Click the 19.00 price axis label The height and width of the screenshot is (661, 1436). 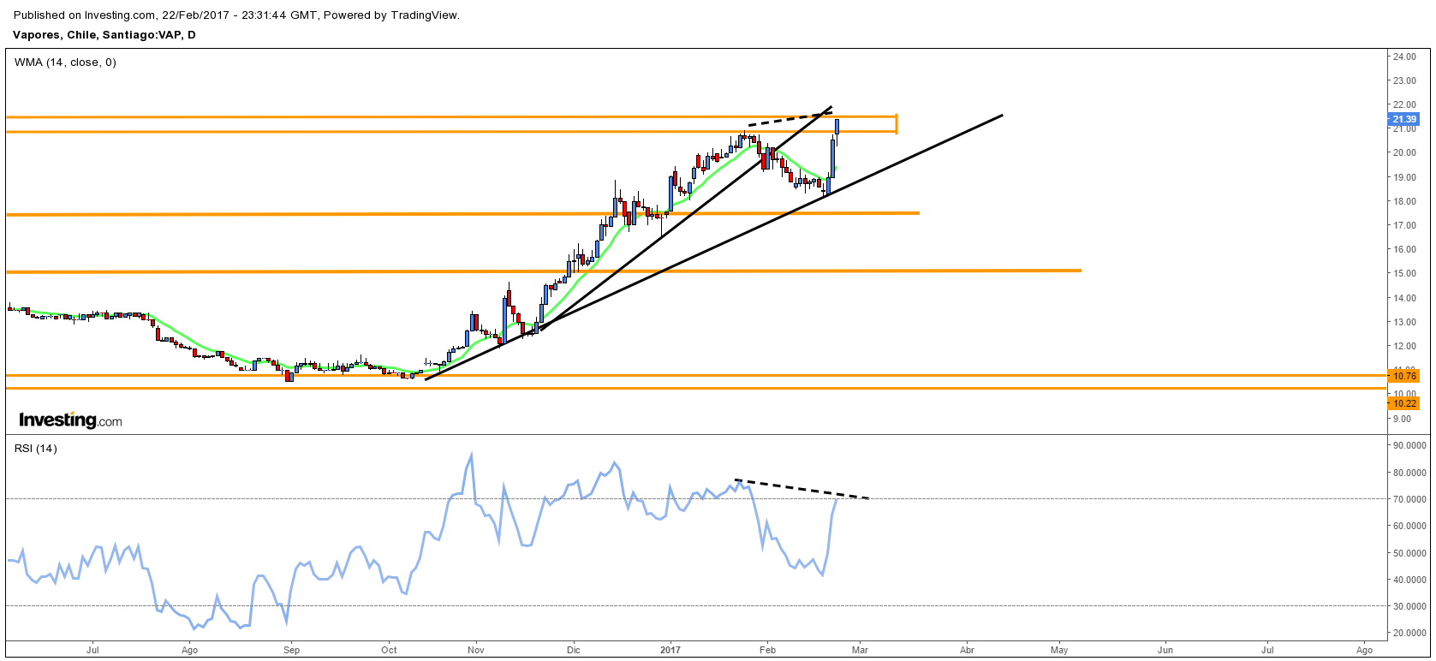pyautogui.click(x=1403, y=177)
